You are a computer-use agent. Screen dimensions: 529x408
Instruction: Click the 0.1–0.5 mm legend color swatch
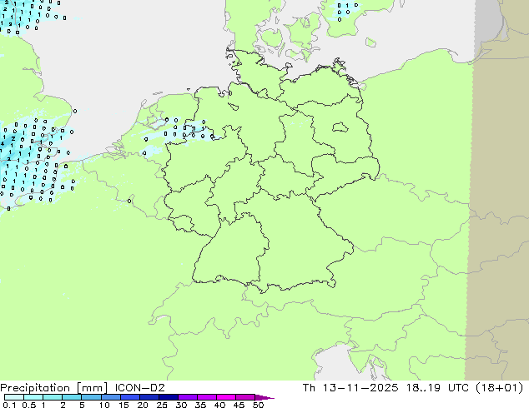tap(14, 397)
